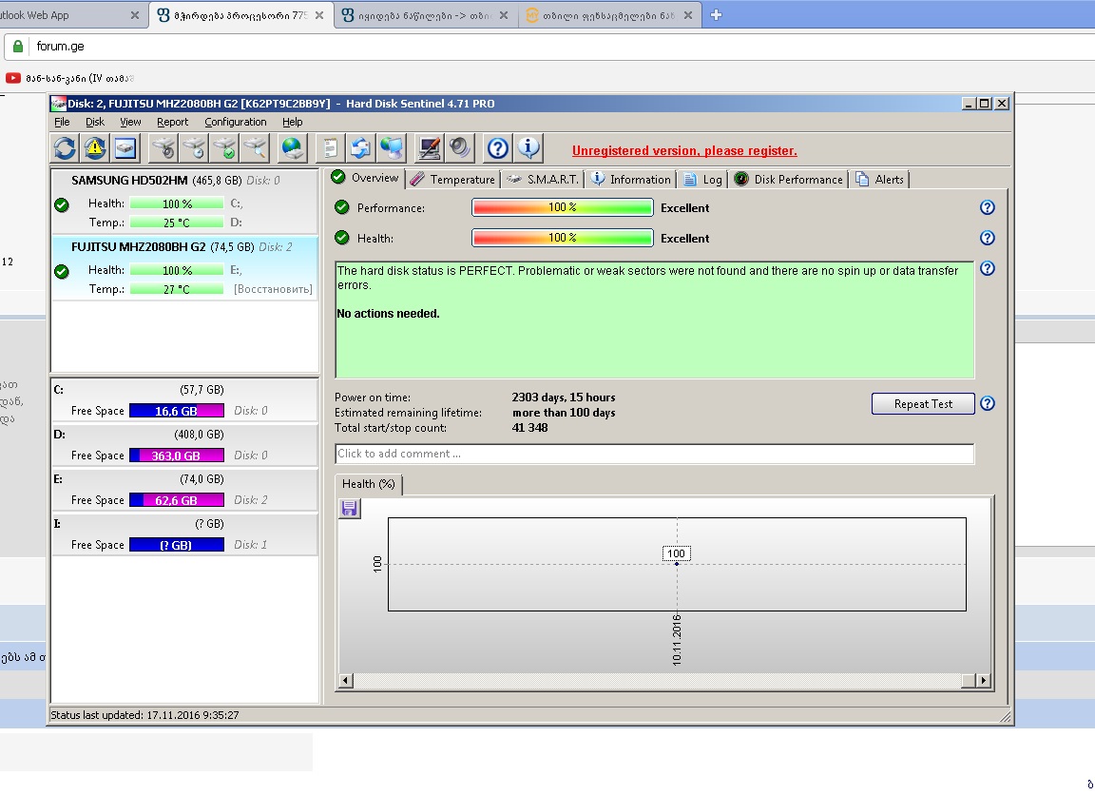Click the Unregistered version register link
The image size is (1095, 795).
tap(684, 150)
